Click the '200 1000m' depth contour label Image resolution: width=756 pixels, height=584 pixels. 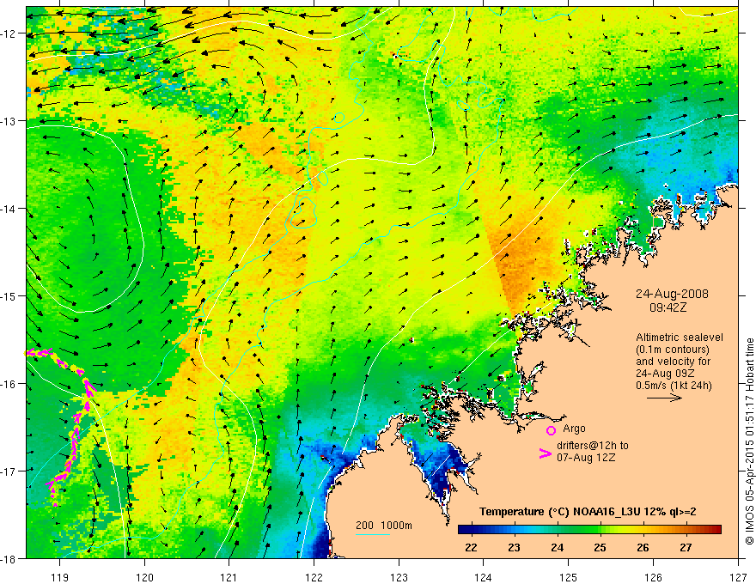384,526
